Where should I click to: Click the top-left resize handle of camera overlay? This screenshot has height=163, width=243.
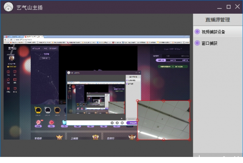[x=138, y=101]
